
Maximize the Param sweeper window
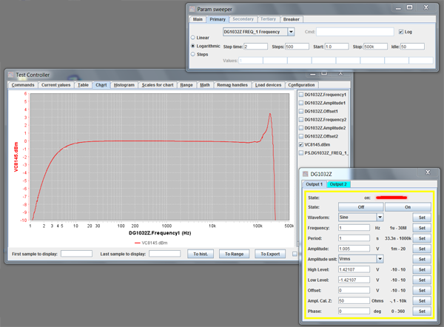coord(409,7)
